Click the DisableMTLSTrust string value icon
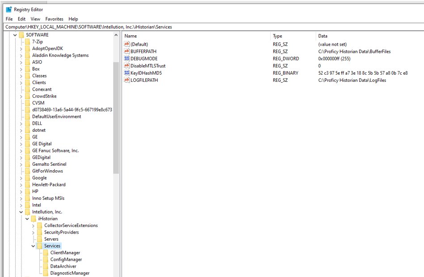The height and width of the screenshot is (277, 424). 127,66
